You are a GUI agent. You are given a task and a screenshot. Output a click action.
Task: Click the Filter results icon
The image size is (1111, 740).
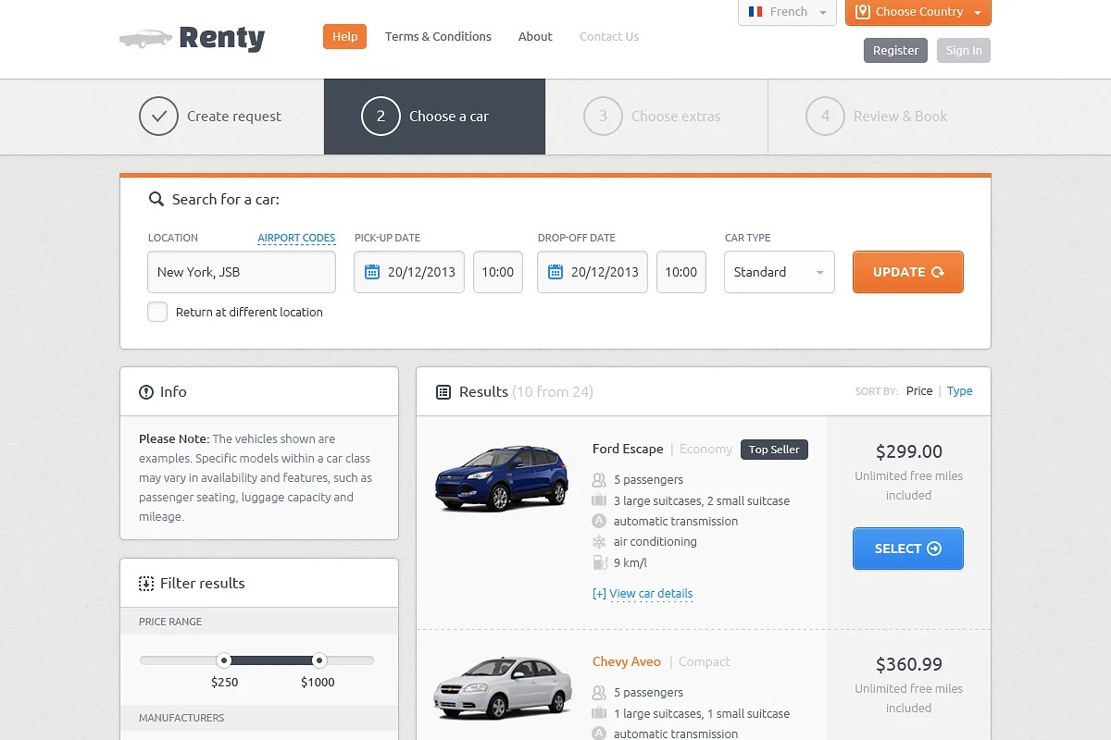coord(146,584)
